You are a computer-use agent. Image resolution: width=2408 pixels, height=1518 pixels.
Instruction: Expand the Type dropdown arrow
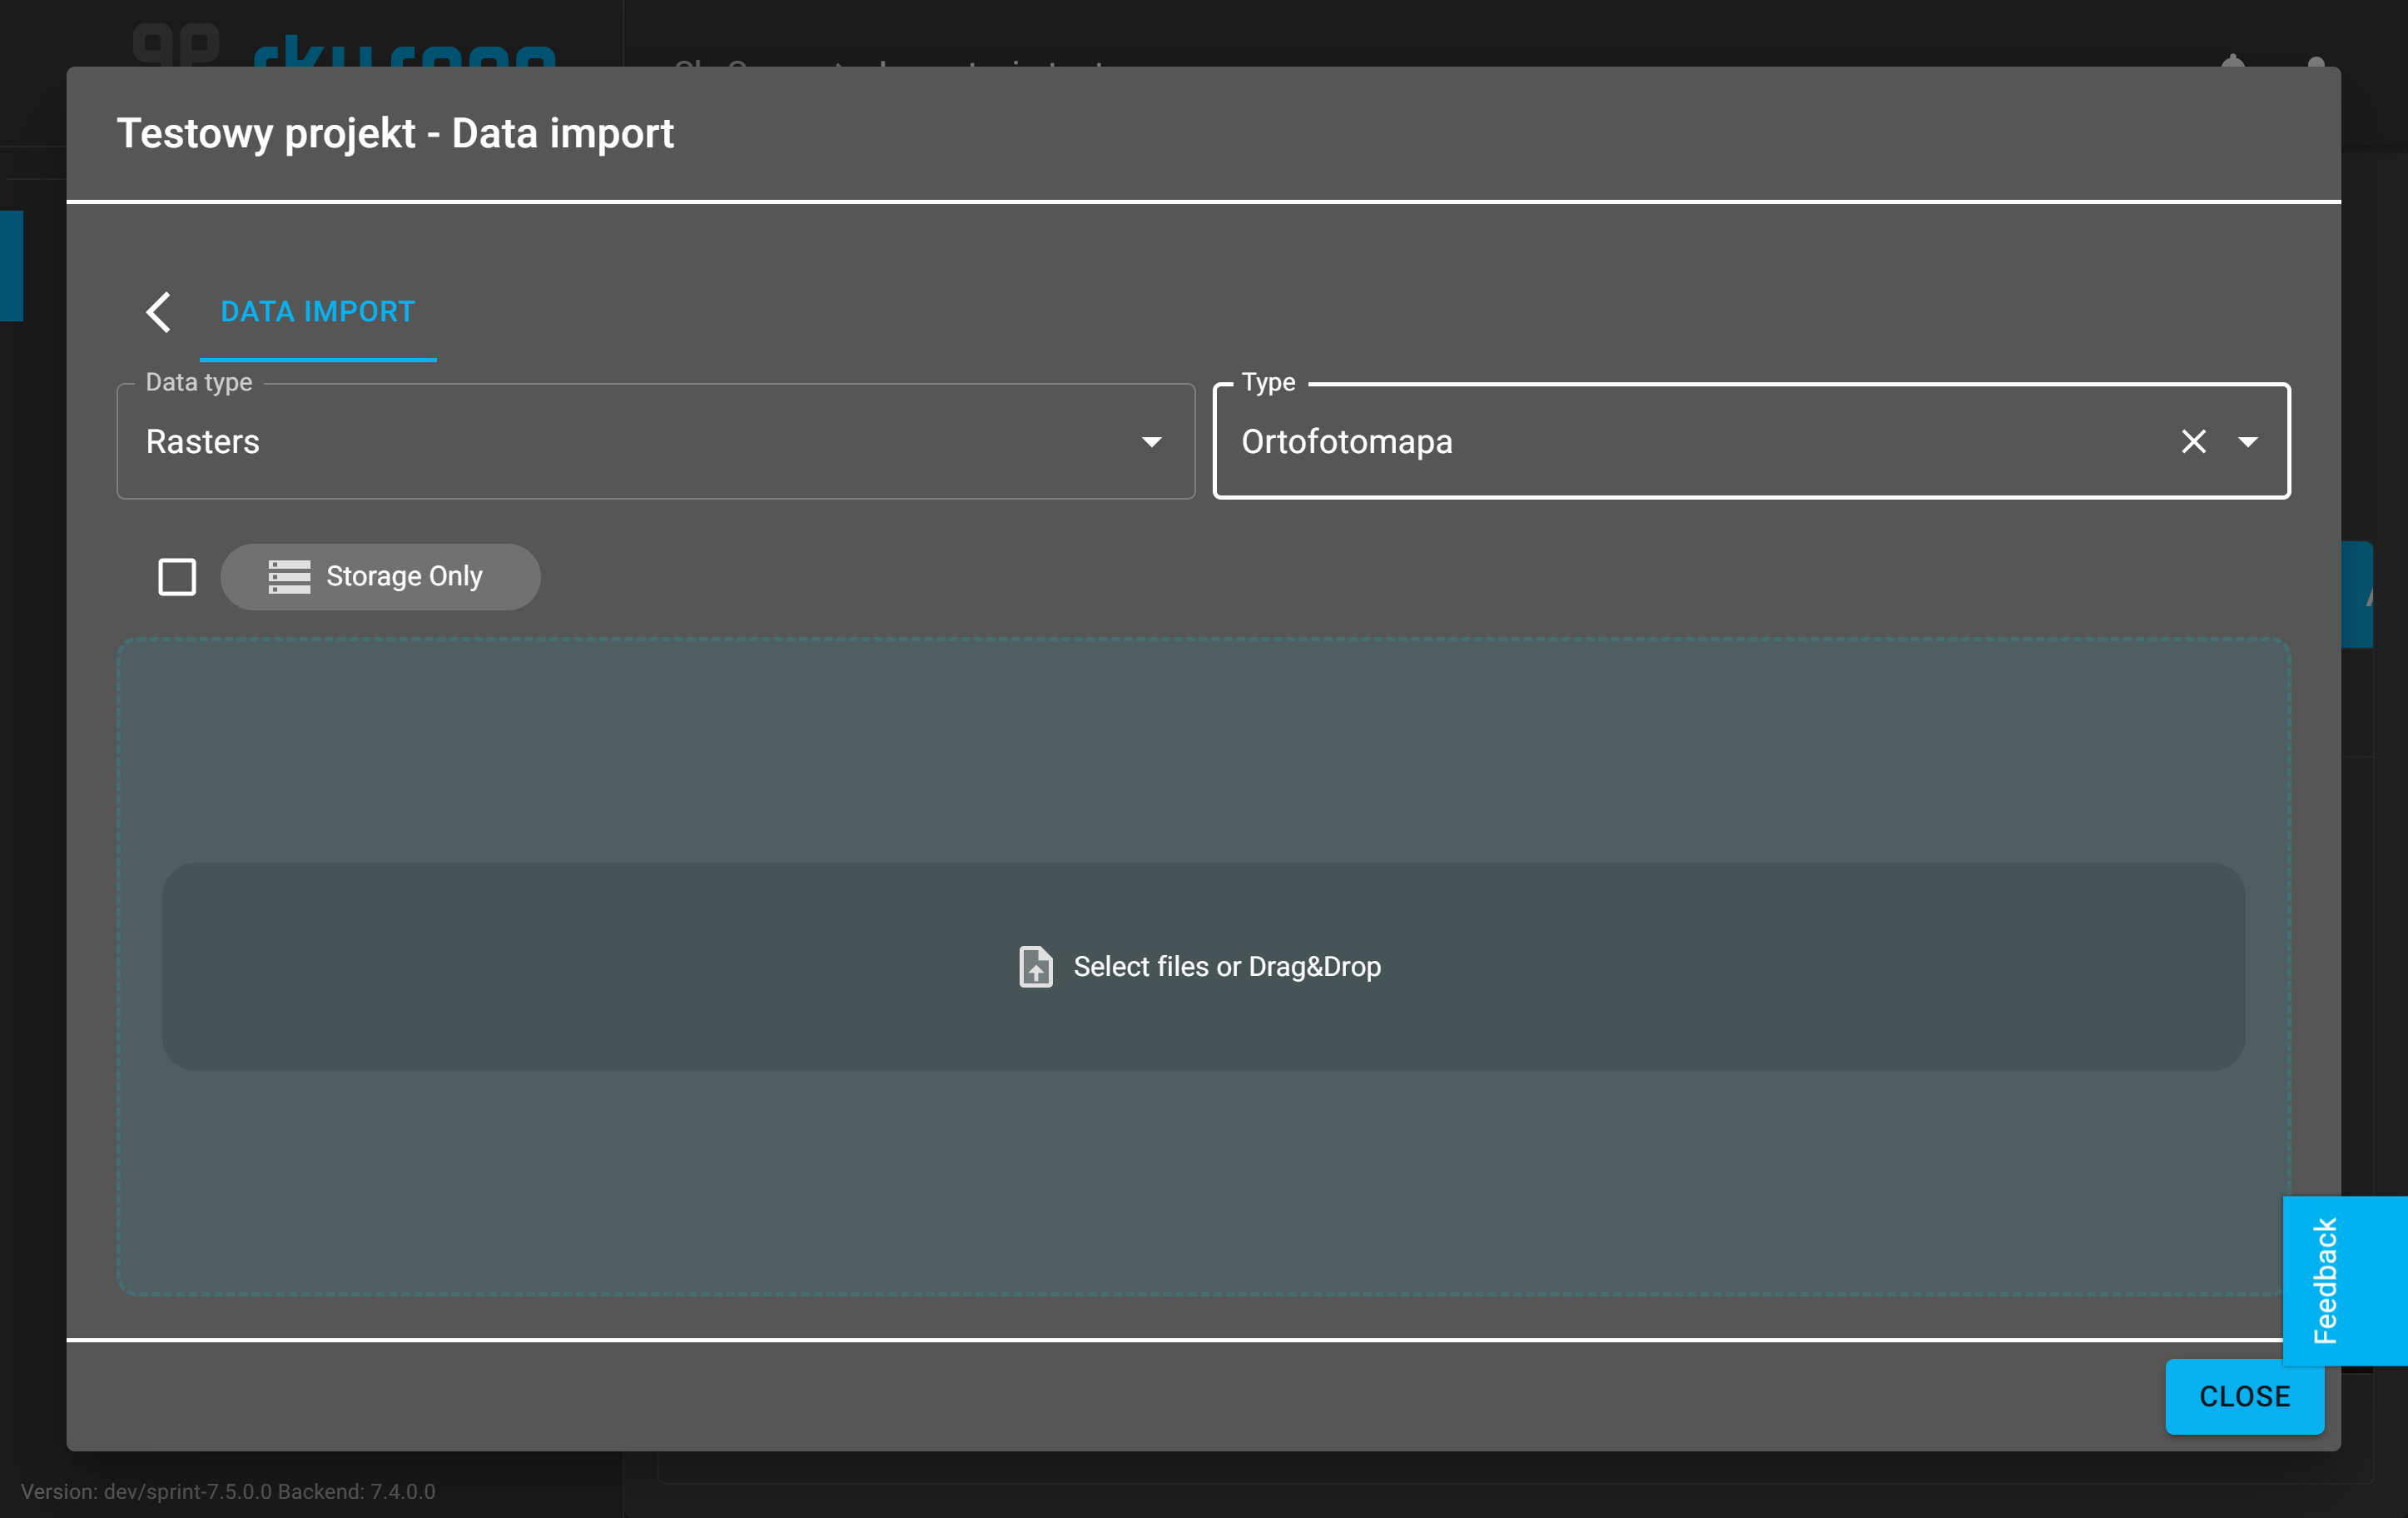click(2247, 441)
